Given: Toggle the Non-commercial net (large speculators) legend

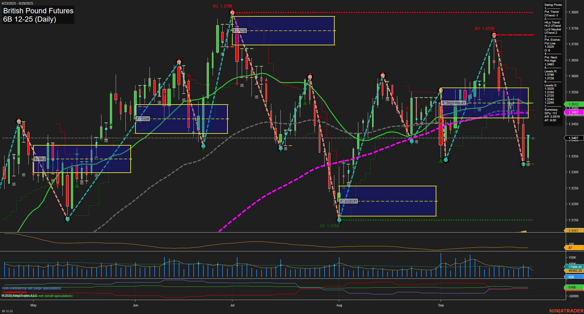Looking at the screenshot, I should pyautogui.click(x=31, y=288).
